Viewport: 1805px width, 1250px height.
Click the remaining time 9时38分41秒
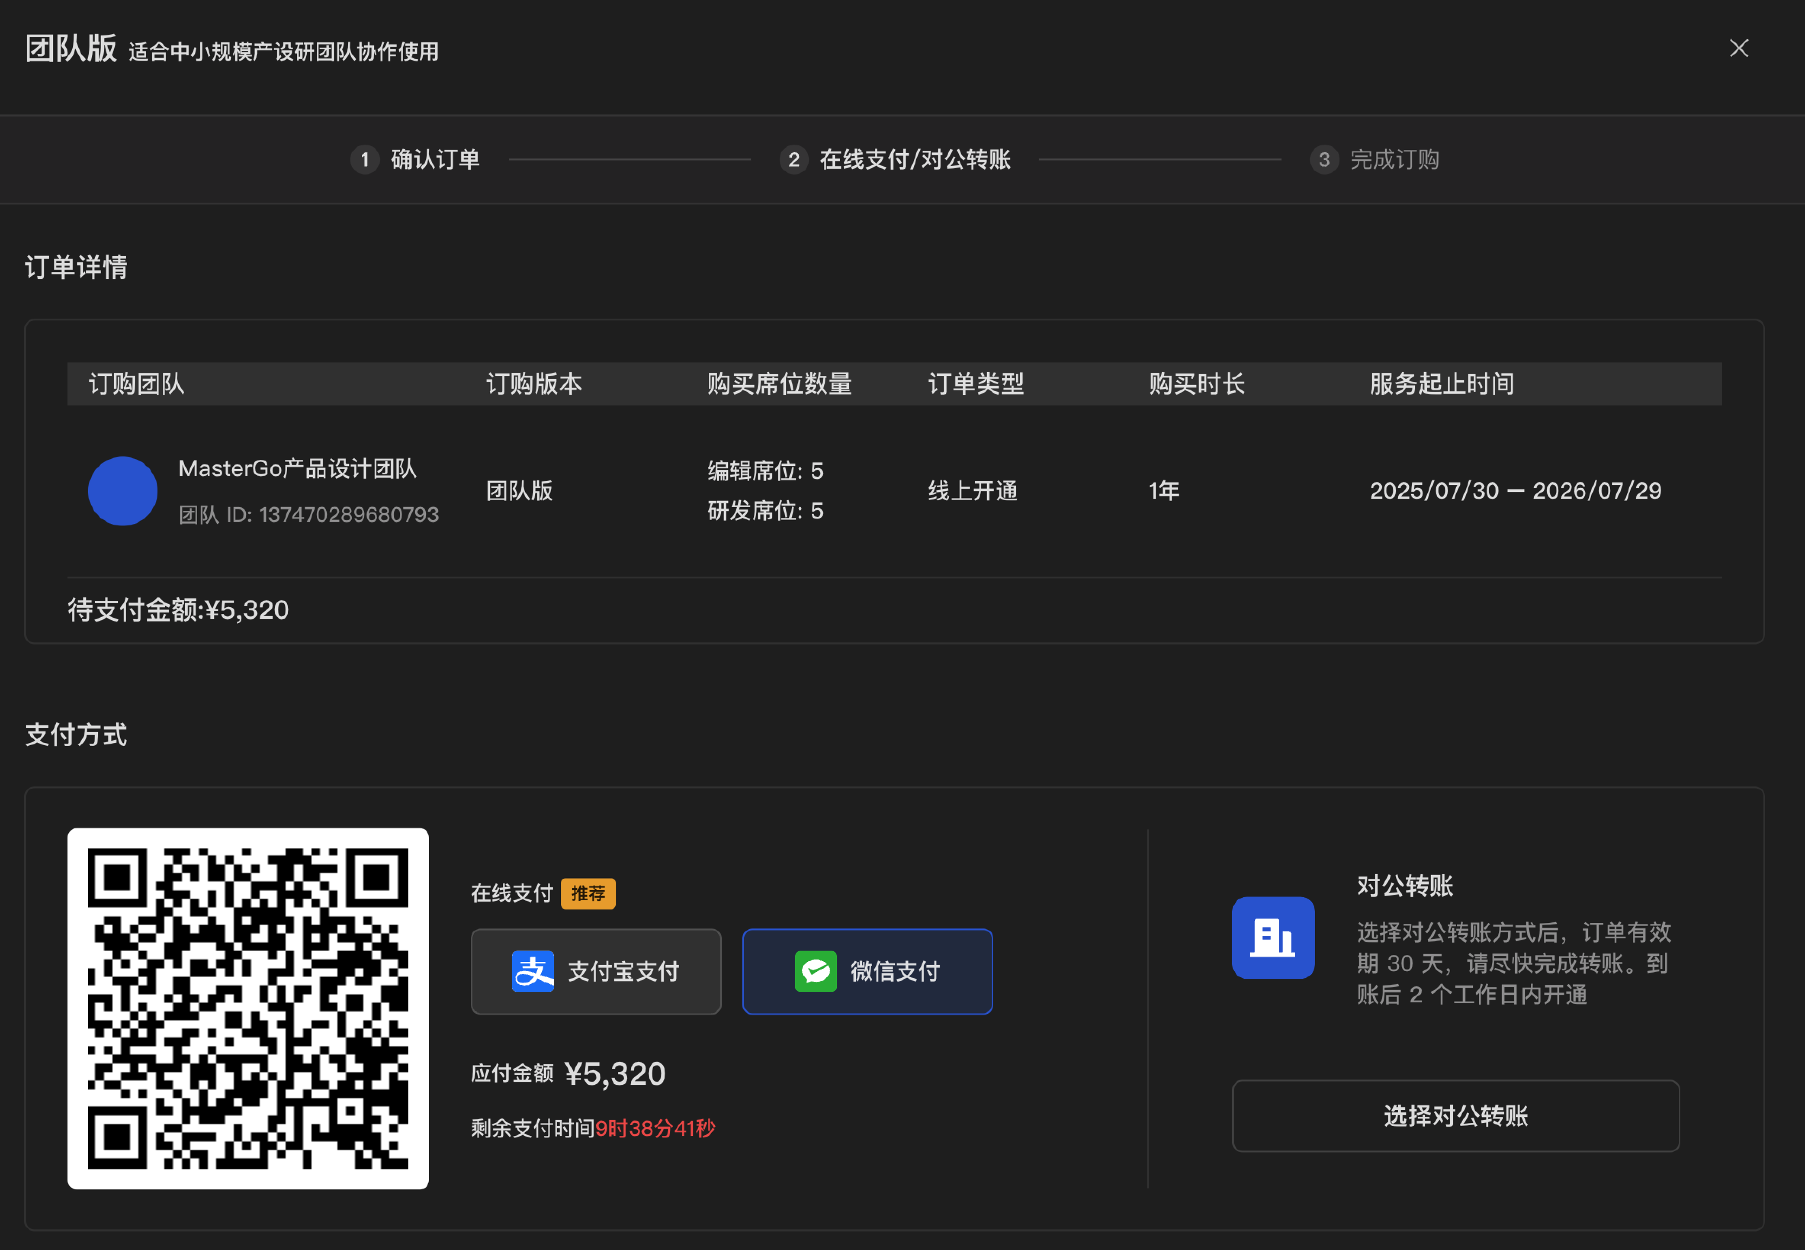click(655, 1129)
